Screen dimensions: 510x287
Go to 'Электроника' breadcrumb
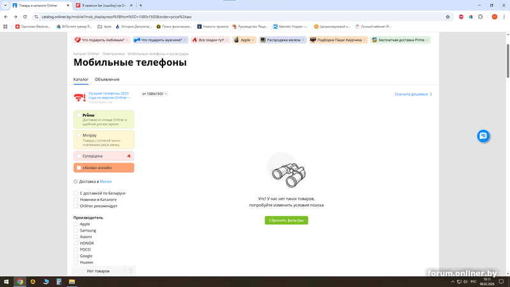[x=113, y=54]
